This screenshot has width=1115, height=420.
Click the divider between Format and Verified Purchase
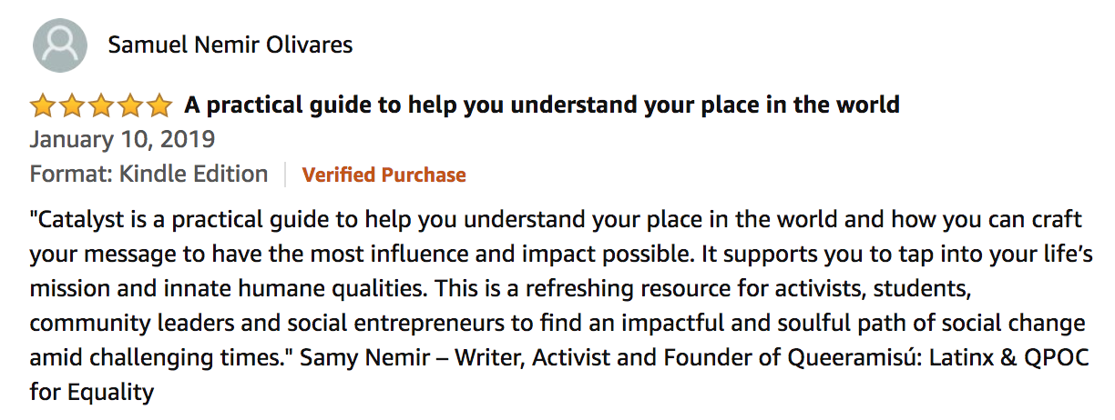[x=285, y=175]
